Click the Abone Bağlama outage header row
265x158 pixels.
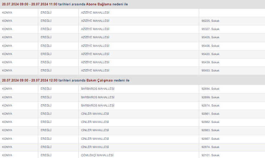coord(65,4)
